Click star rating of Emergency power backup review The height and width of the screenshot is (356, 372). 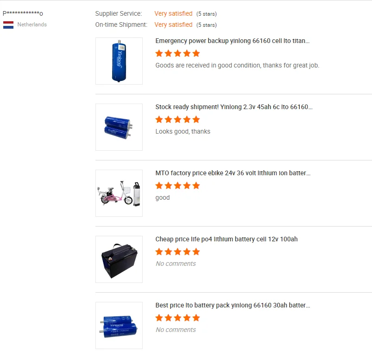pos(178,53)
